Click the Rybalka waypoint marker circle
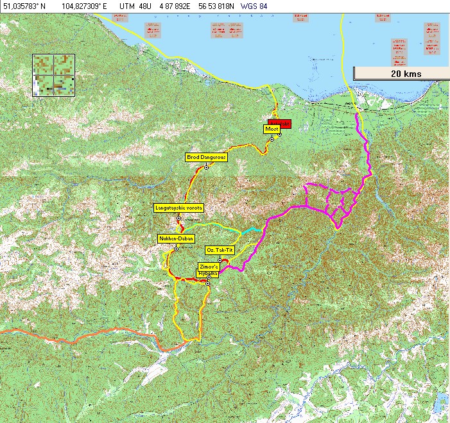Screen dimensions: 450x423 (x=207, y=283)
